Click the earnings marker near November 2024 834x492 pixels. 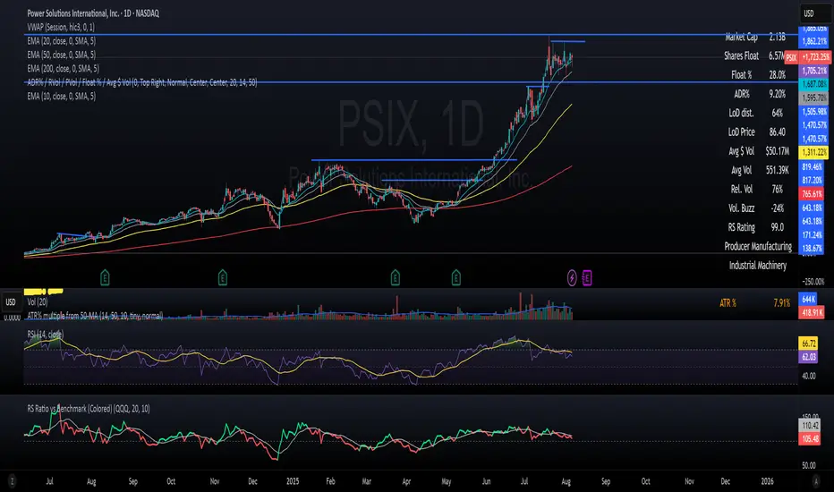click(222, 277)
